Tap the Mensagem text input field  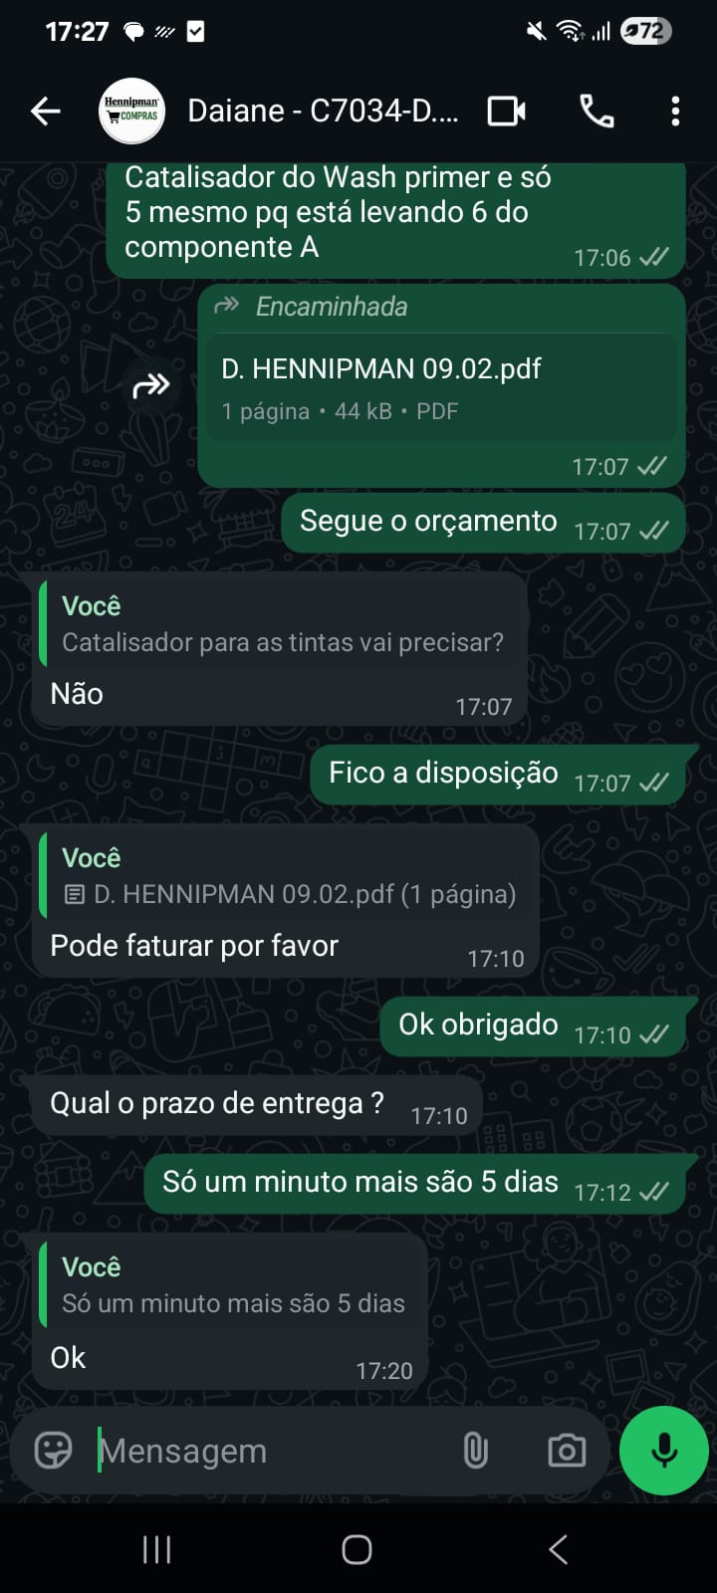tap(269, 1451)
